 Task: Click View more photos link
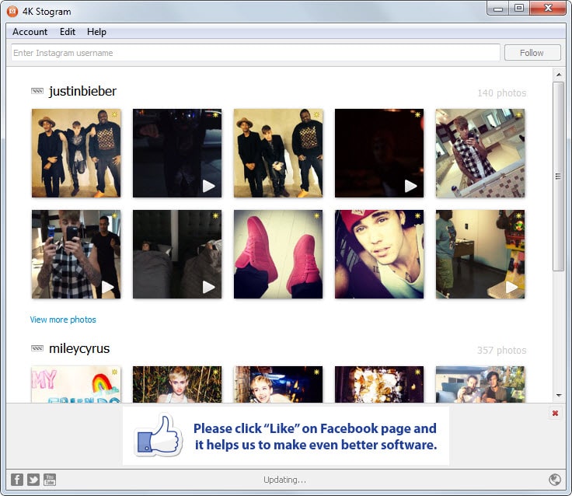pyautogui.click(x=63, y=320)
